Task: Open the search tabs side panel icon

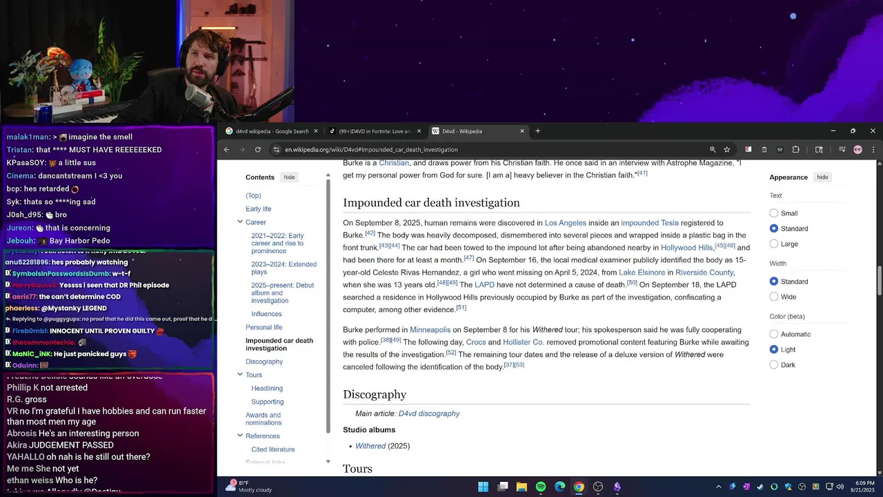Action: pyautogui.click(x=819, y=150)
